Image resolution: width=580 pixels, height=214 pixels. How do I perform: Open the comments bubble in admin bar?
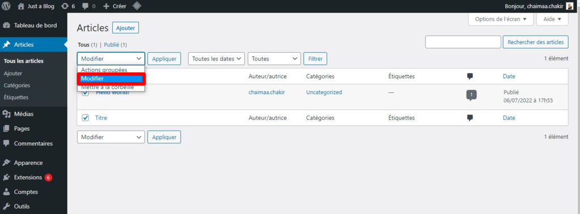(x=85, y=6)
